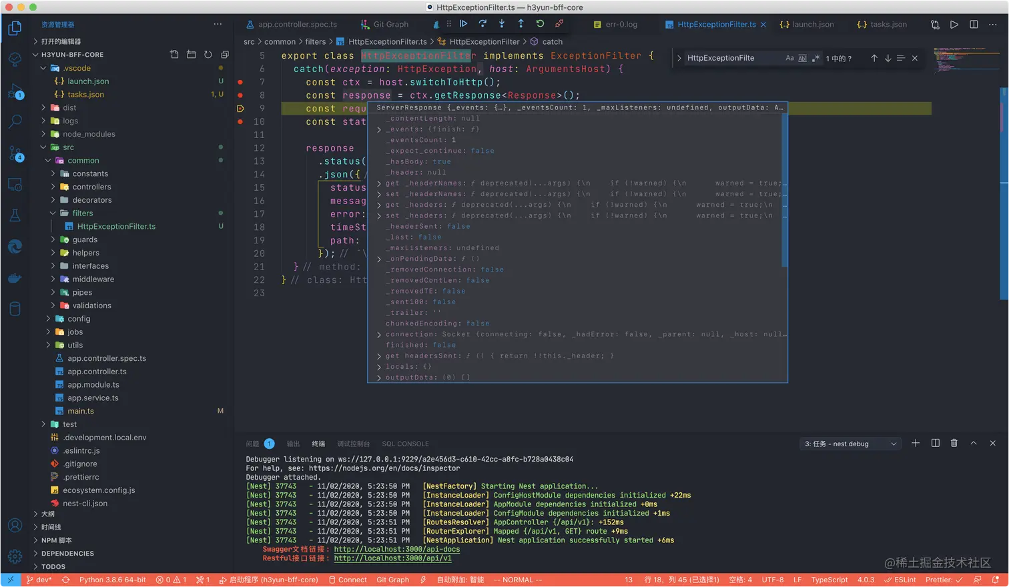
Task: Open the Explorer view in activity bar
Action: click(x=15, y=28)
